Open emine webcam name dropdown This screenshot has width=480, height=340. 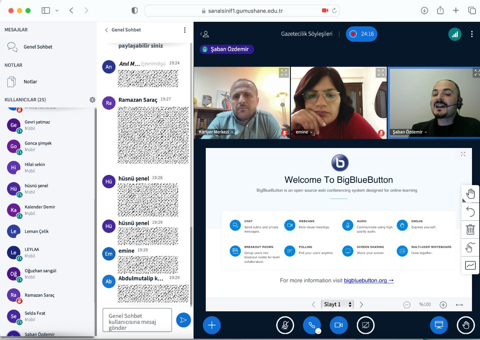(304, 132)
